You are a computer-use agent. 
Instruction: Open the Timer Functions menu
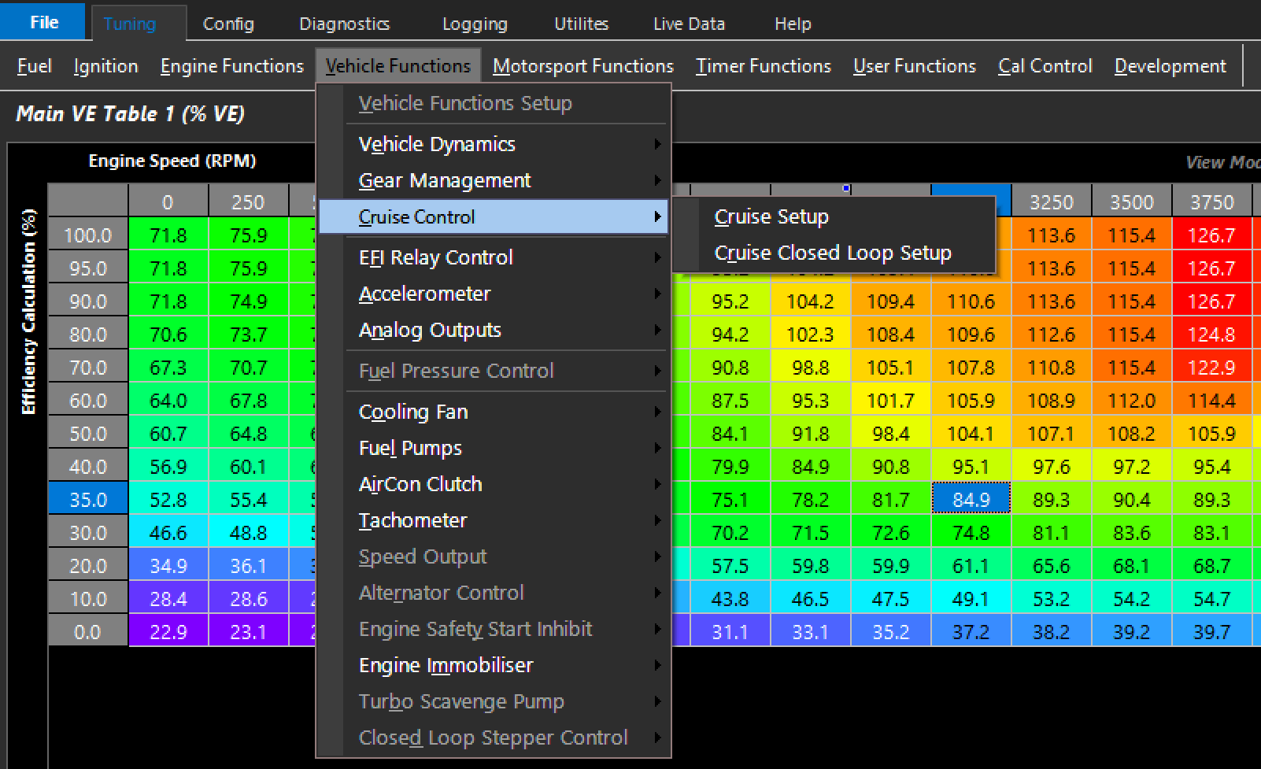pyautogui.click(x=764, y=66)
